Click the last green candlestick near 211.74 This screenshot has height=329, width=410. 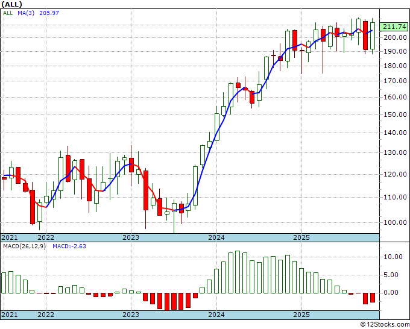[373, 36]
